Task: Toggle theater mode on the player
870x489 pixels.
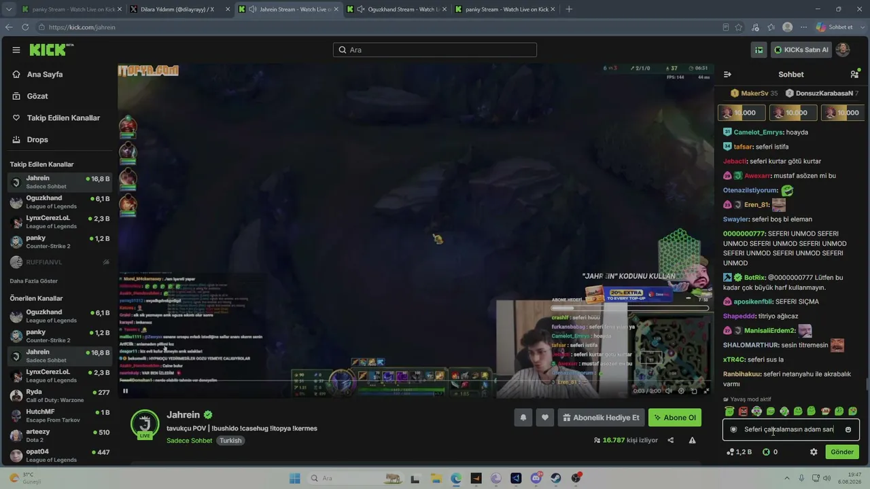Action: pyautogui.click(x=694, y=391)
